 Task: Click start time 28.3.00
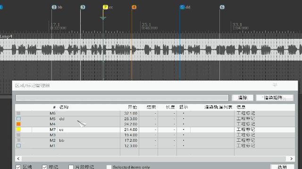[131, 119]
